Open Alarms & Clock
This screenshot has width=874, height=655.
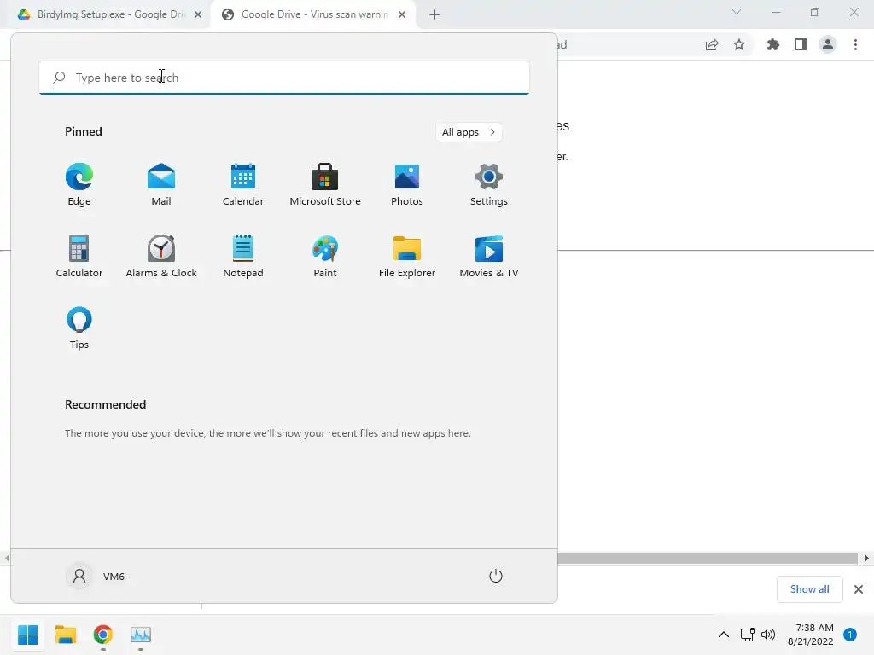click(161, 256)
